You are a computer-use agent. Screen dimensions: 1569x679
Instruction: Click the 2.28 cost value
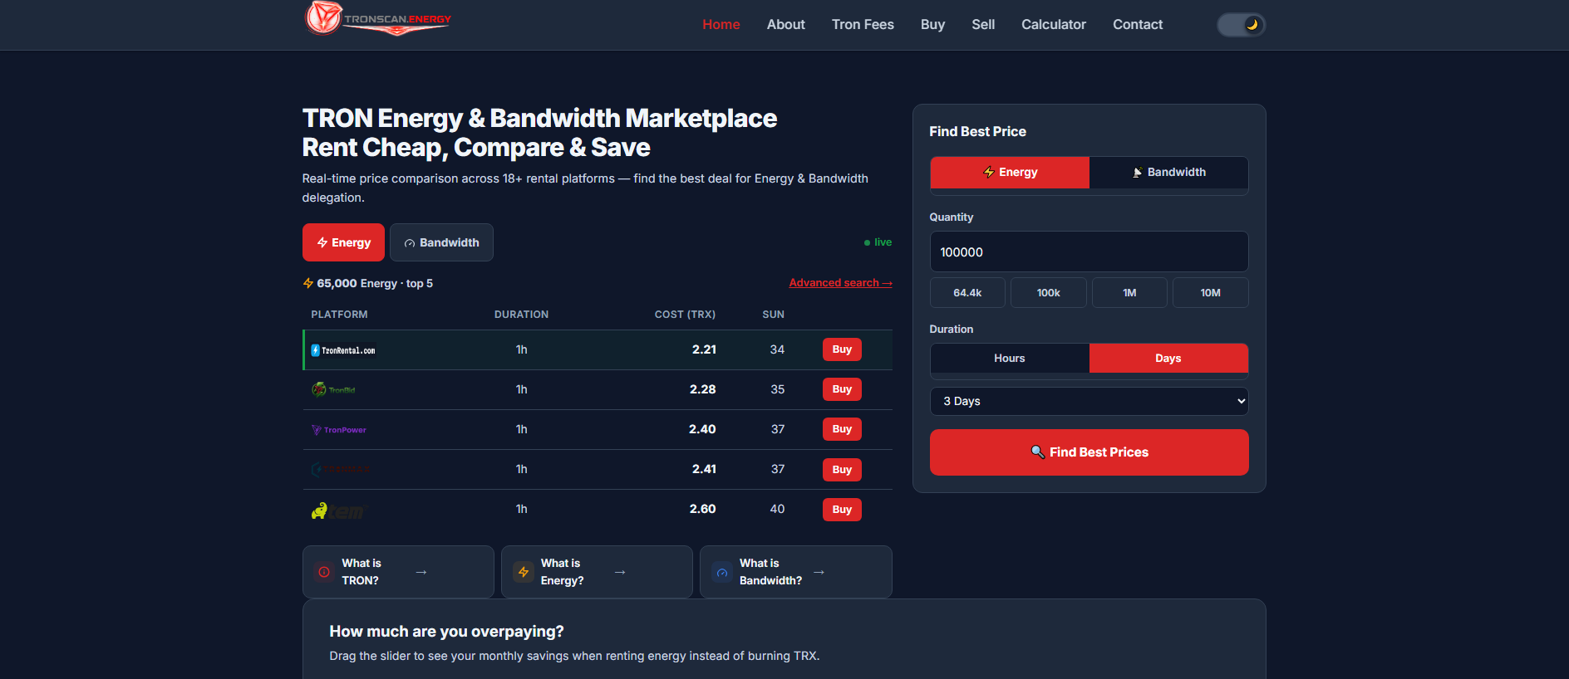[703, 389]
